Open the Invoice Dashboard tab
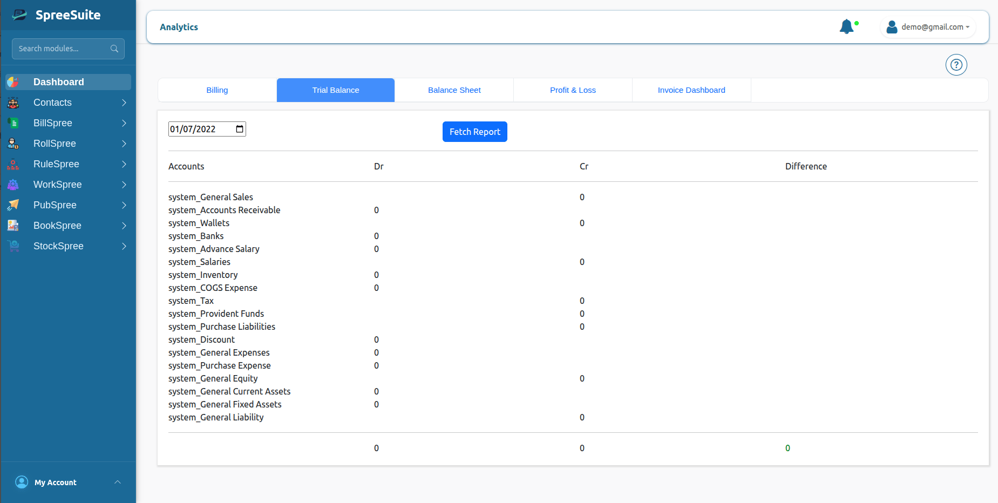The width and height of the screenshot is (998, 503). click(691, 90)
